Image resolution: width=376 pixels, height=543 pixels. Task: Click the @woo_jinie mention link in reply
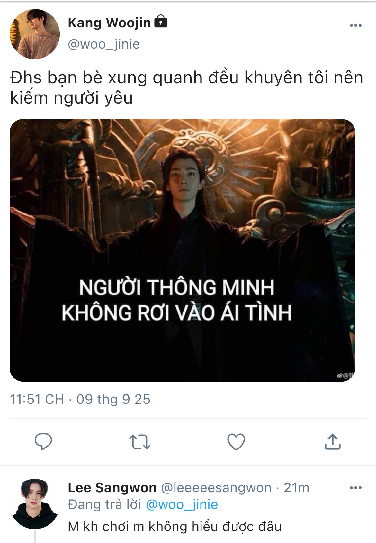182,504
